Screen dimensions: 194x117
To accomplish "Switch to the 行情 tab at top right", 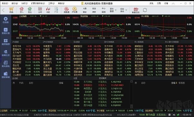I will 166,4.
